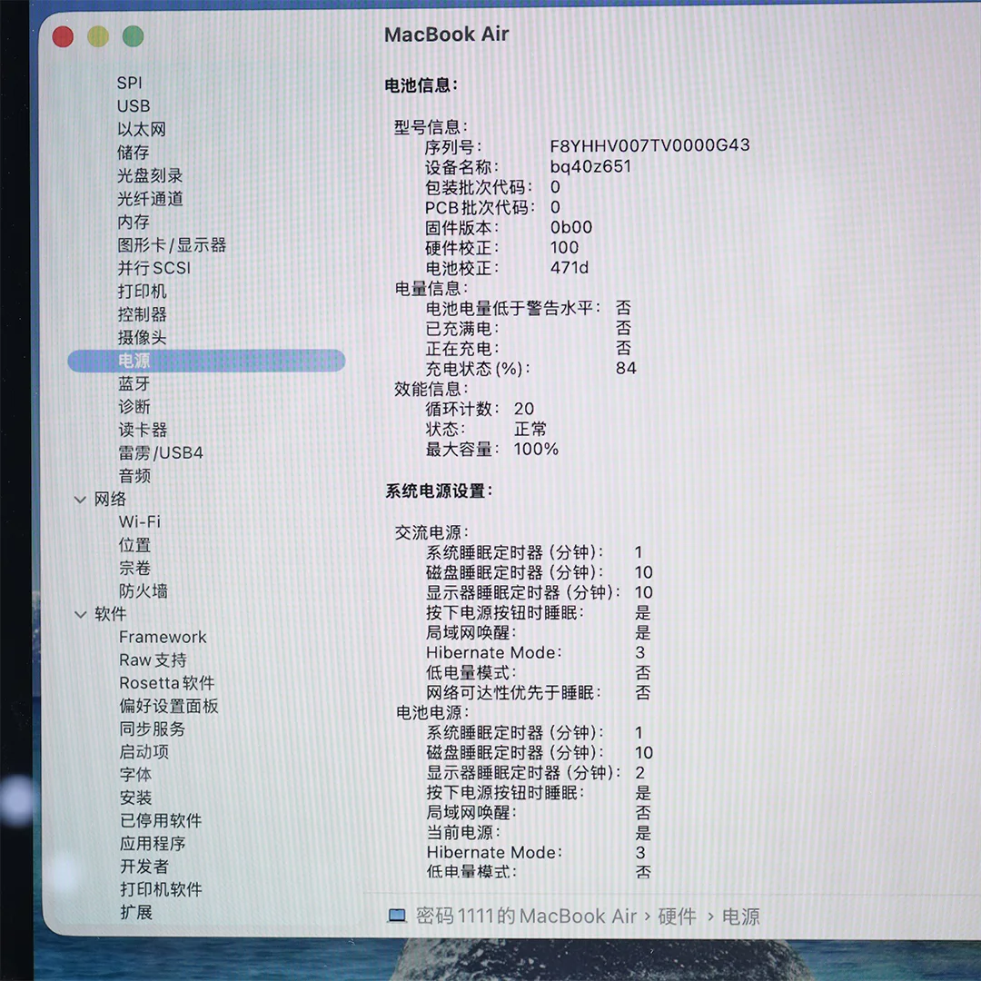This screenshot has width=981, height=981.
Task: Select Rosetta 软件 in sidebar
Action: [x=167, y=683]
